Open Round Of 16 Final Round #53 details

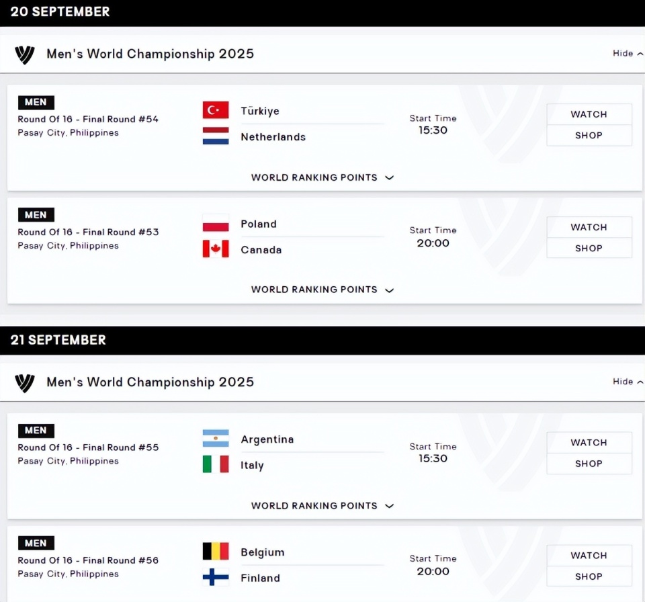88,232
